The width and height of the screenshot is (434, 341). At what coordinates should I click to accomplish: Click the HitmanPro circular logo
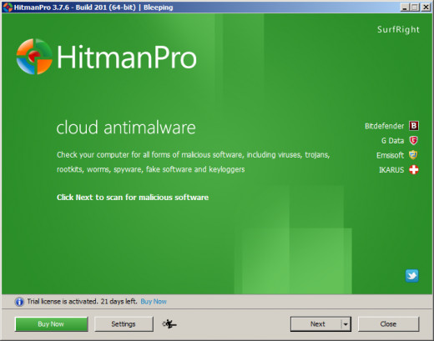tap(34, 57)
